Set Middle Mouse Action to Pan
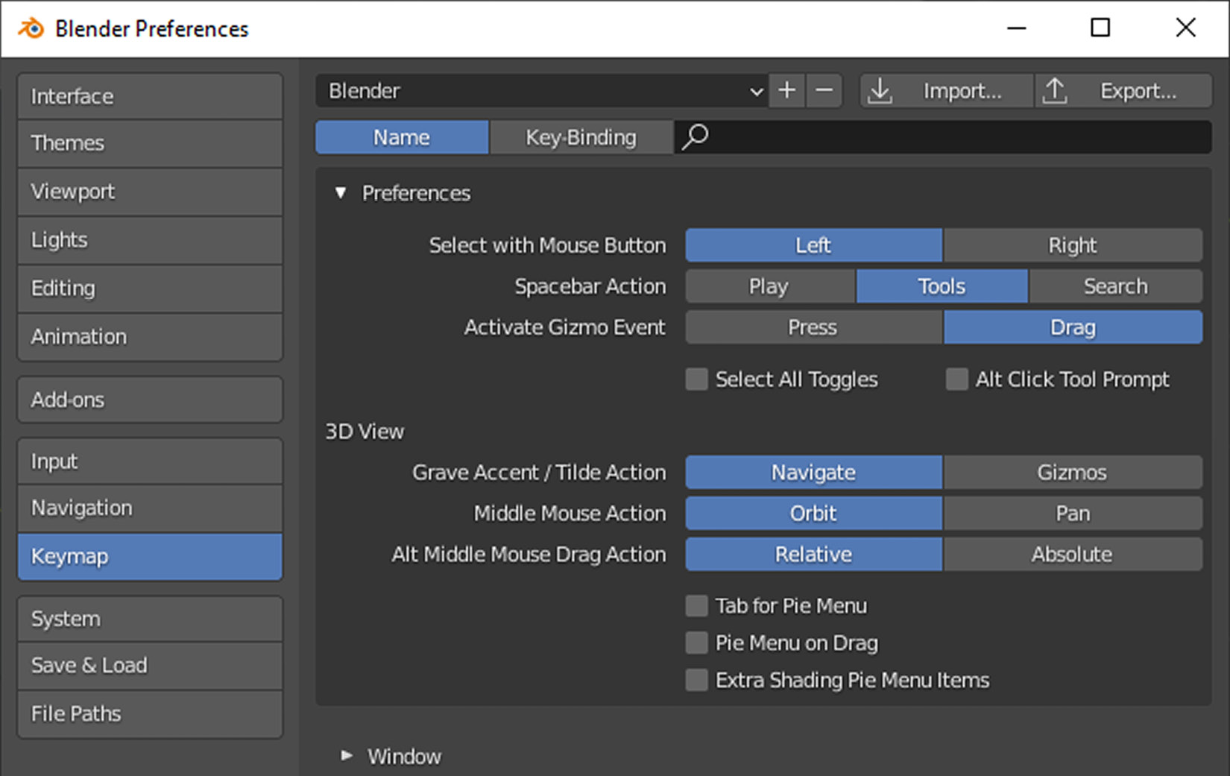 1073,514
